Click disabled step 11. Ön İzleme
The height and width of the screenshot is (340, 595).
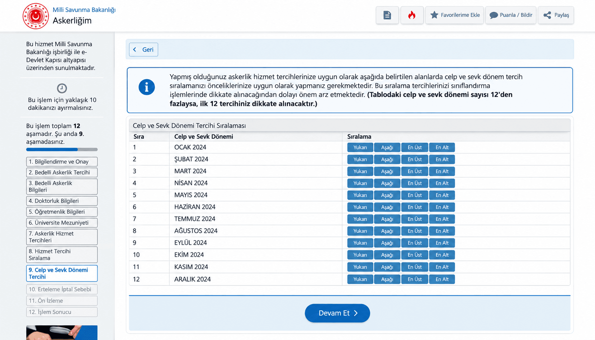62,301
